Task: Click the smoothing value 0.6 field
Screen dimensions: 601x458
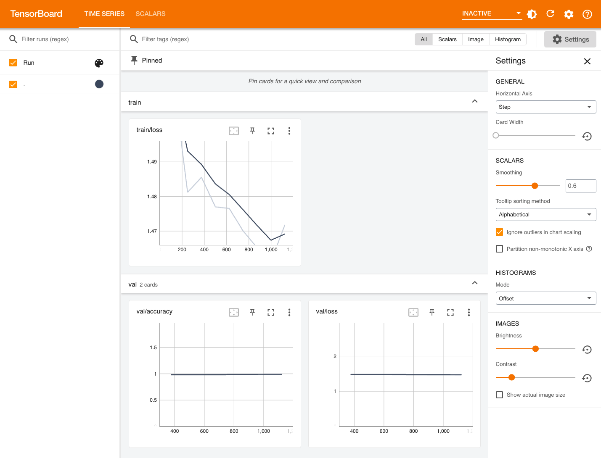Action: coord(581,186)
